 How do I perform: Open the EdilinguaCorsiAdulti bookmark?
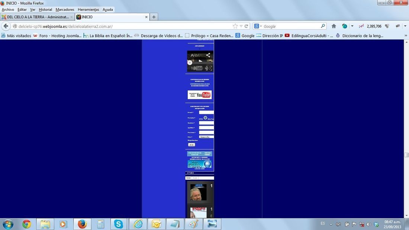309,35
